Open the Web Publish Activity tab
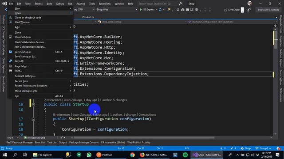The width and height of the screenshot is (284, 159). (139, 142)
